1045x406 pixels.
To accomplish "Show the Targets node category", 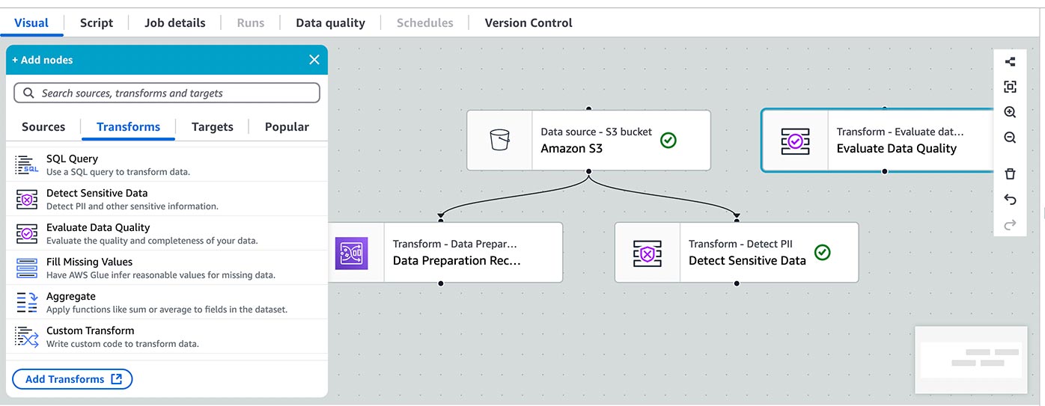I will click(213, 126).
